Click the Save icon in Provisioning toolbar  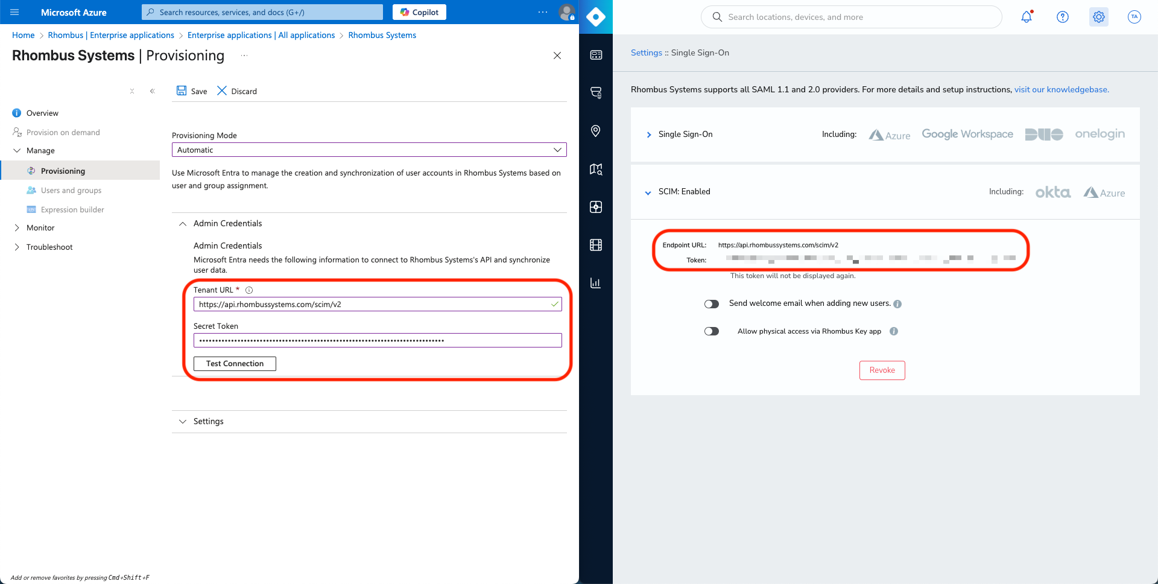point(182,90)
